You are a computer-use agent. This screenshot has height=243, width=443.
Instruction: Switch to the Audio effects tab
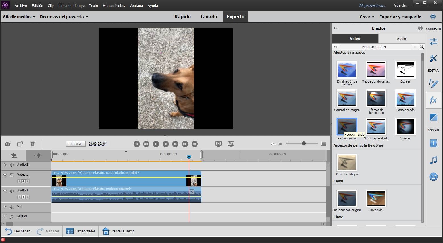(x=401, y=38)
